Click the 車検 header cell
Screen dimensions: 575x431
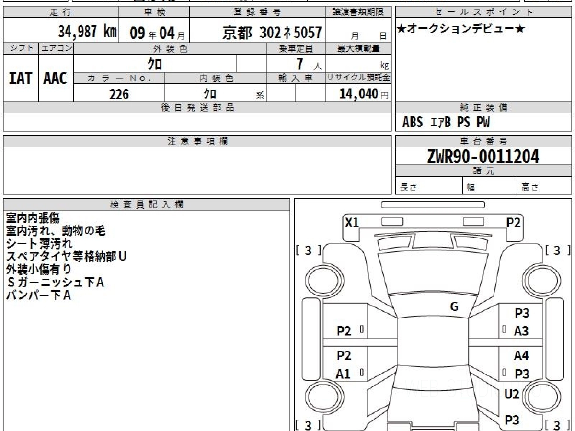pyautogui.click(x=154, y=12)
